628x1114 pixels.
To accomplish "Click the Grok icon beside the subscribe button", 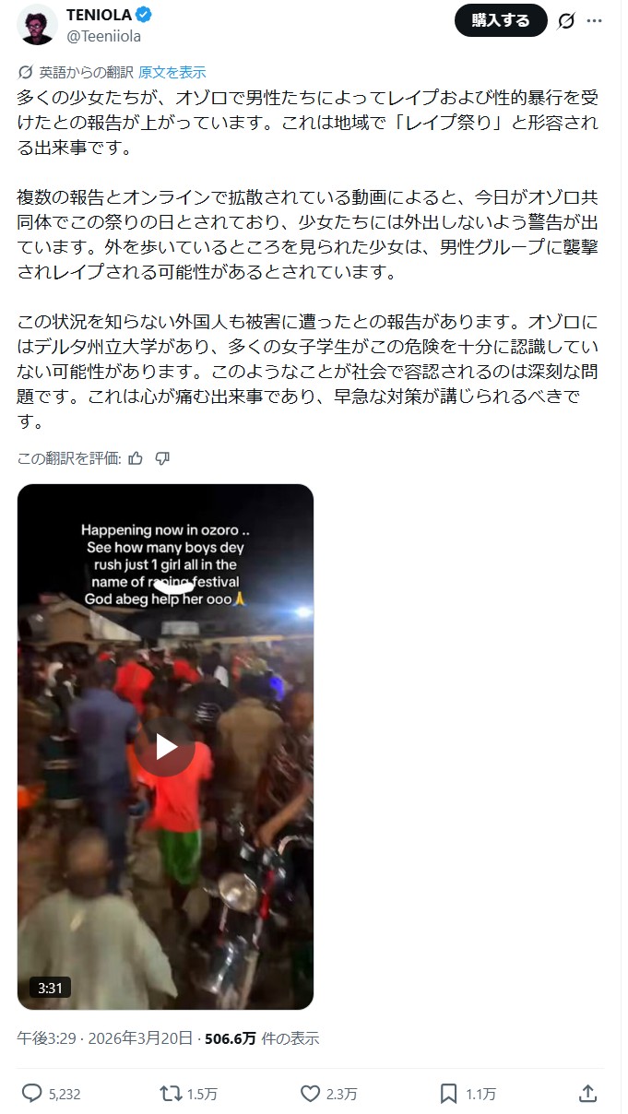I will point(567,20).
